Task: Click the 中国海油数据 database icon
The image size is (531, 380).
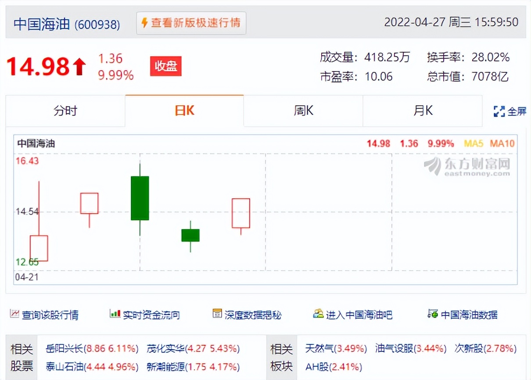Action: point(433,314)
